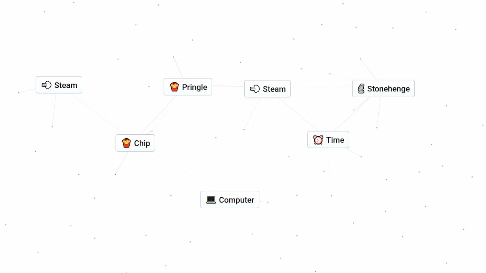Click the alarm clock icon on the Time tile
This screenshot has width=486, height=273.
pos(318,140)
